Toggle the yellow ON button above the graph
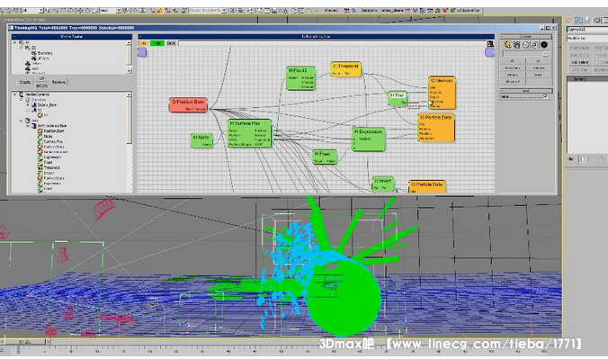The image size is (608, 359). pyautogui.click(x=143, y=43)
